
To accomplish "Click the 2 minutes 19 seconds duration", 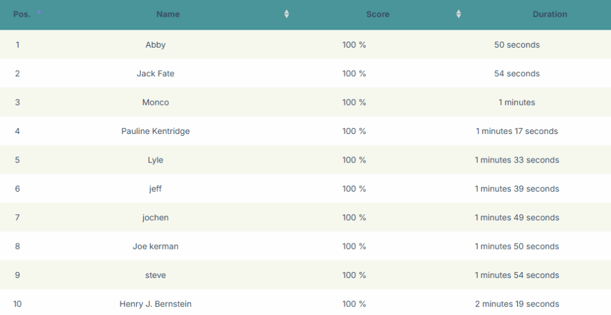I will [x=517, y=304].
